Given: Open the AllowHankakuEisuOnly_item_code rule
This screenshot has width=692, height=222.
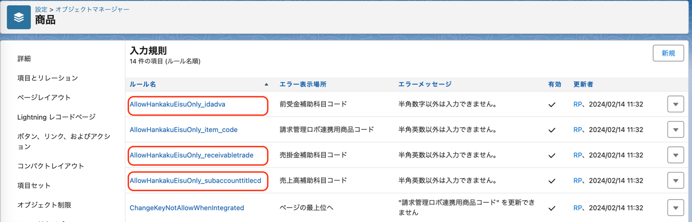Looking at the screenshot, I should click(183, 130).
